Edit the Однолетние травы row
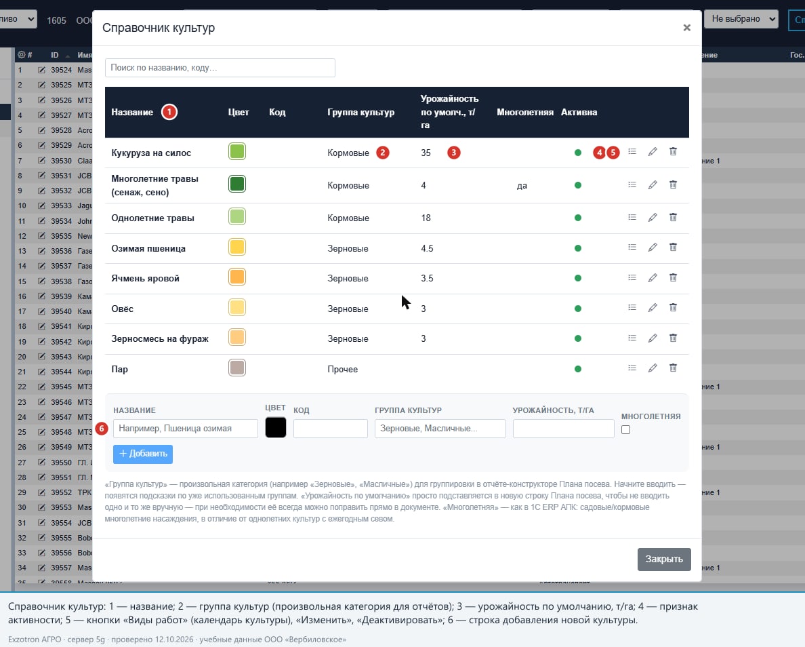This screenshot has width=805, height=647. pyautogui.click(x=653, y=218)
